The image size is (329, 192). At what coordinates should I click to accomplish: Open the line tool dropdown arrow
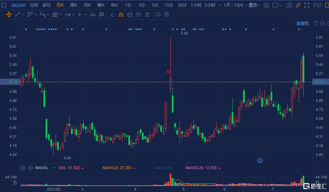point(23,15)
